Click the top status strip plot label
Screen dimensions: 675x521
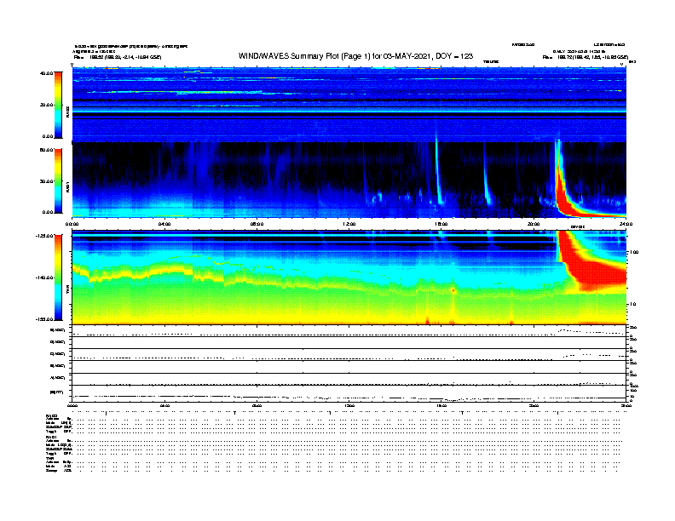(58, 330)
